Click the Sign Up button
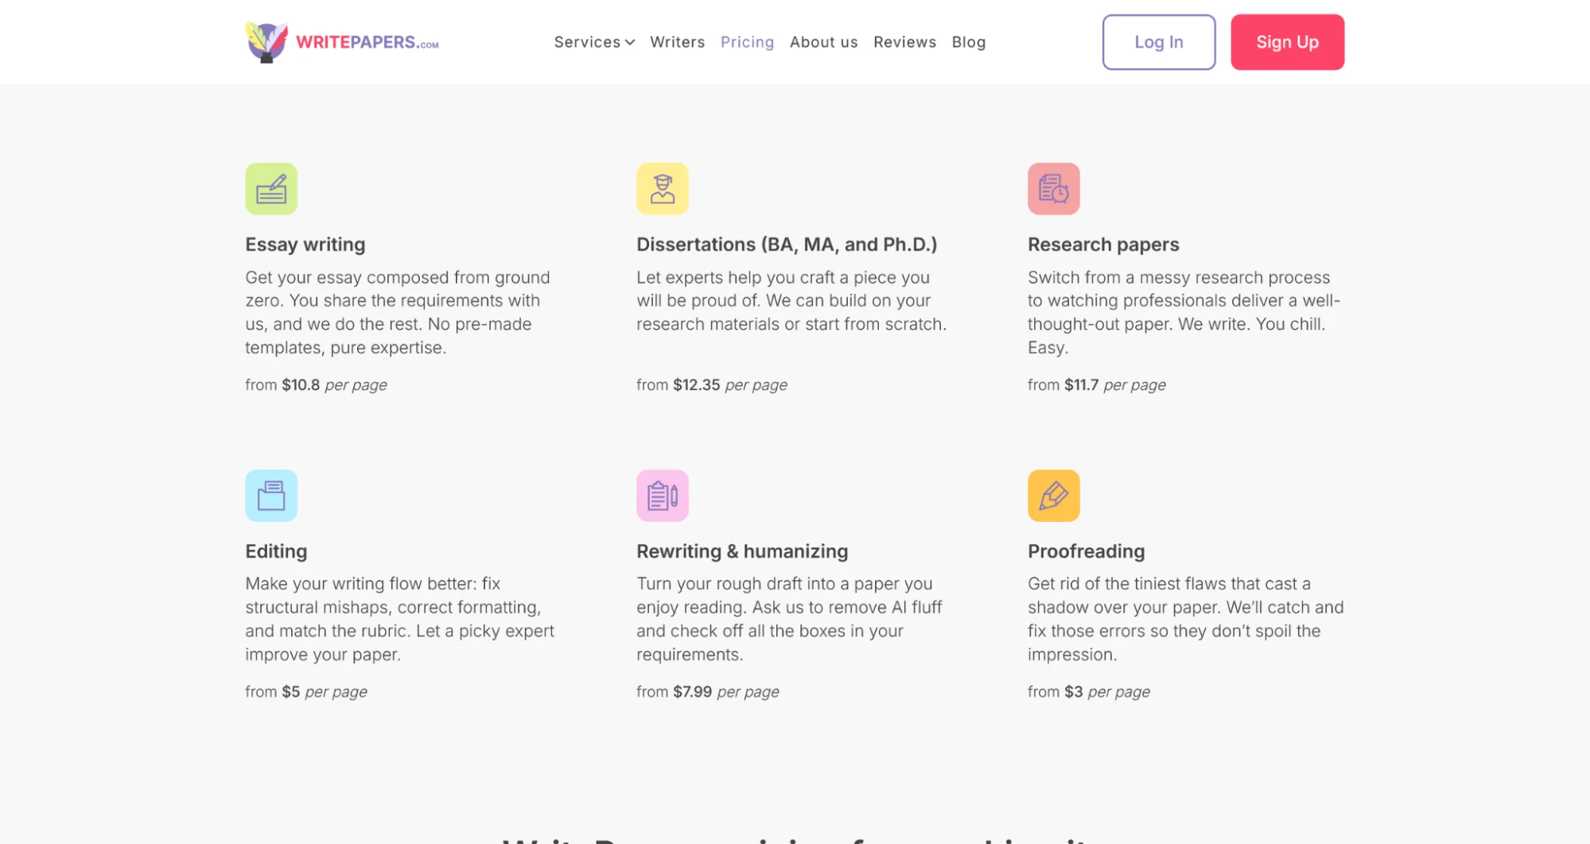 click(x=1287, y=42)
